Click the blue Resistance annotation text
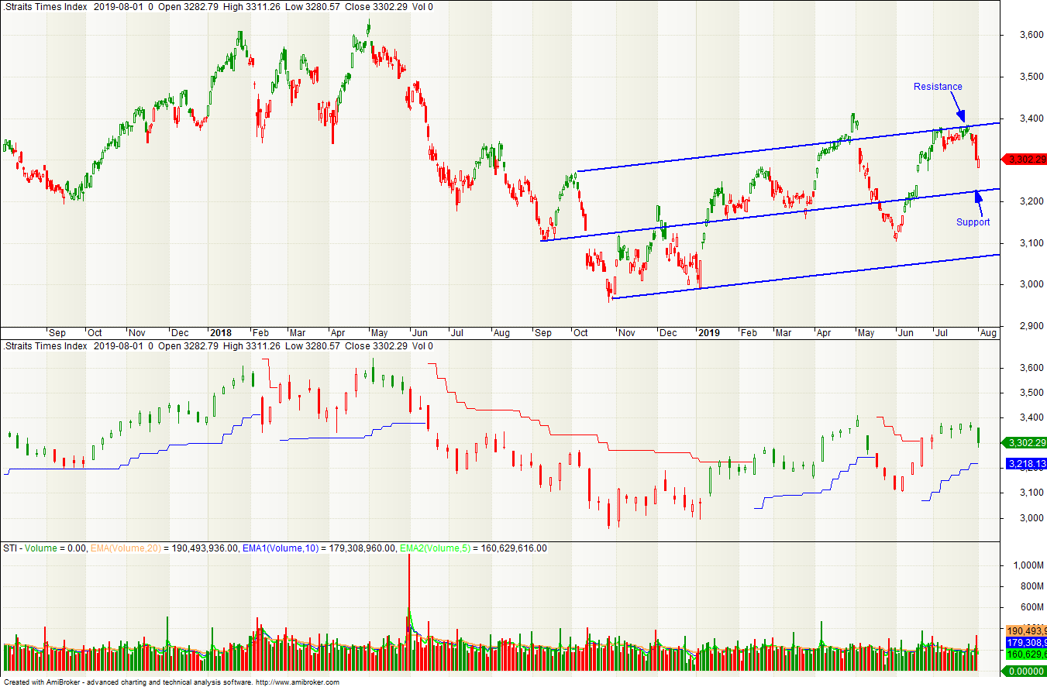The height and width of the screenshot is (687, 1047). 938,87
